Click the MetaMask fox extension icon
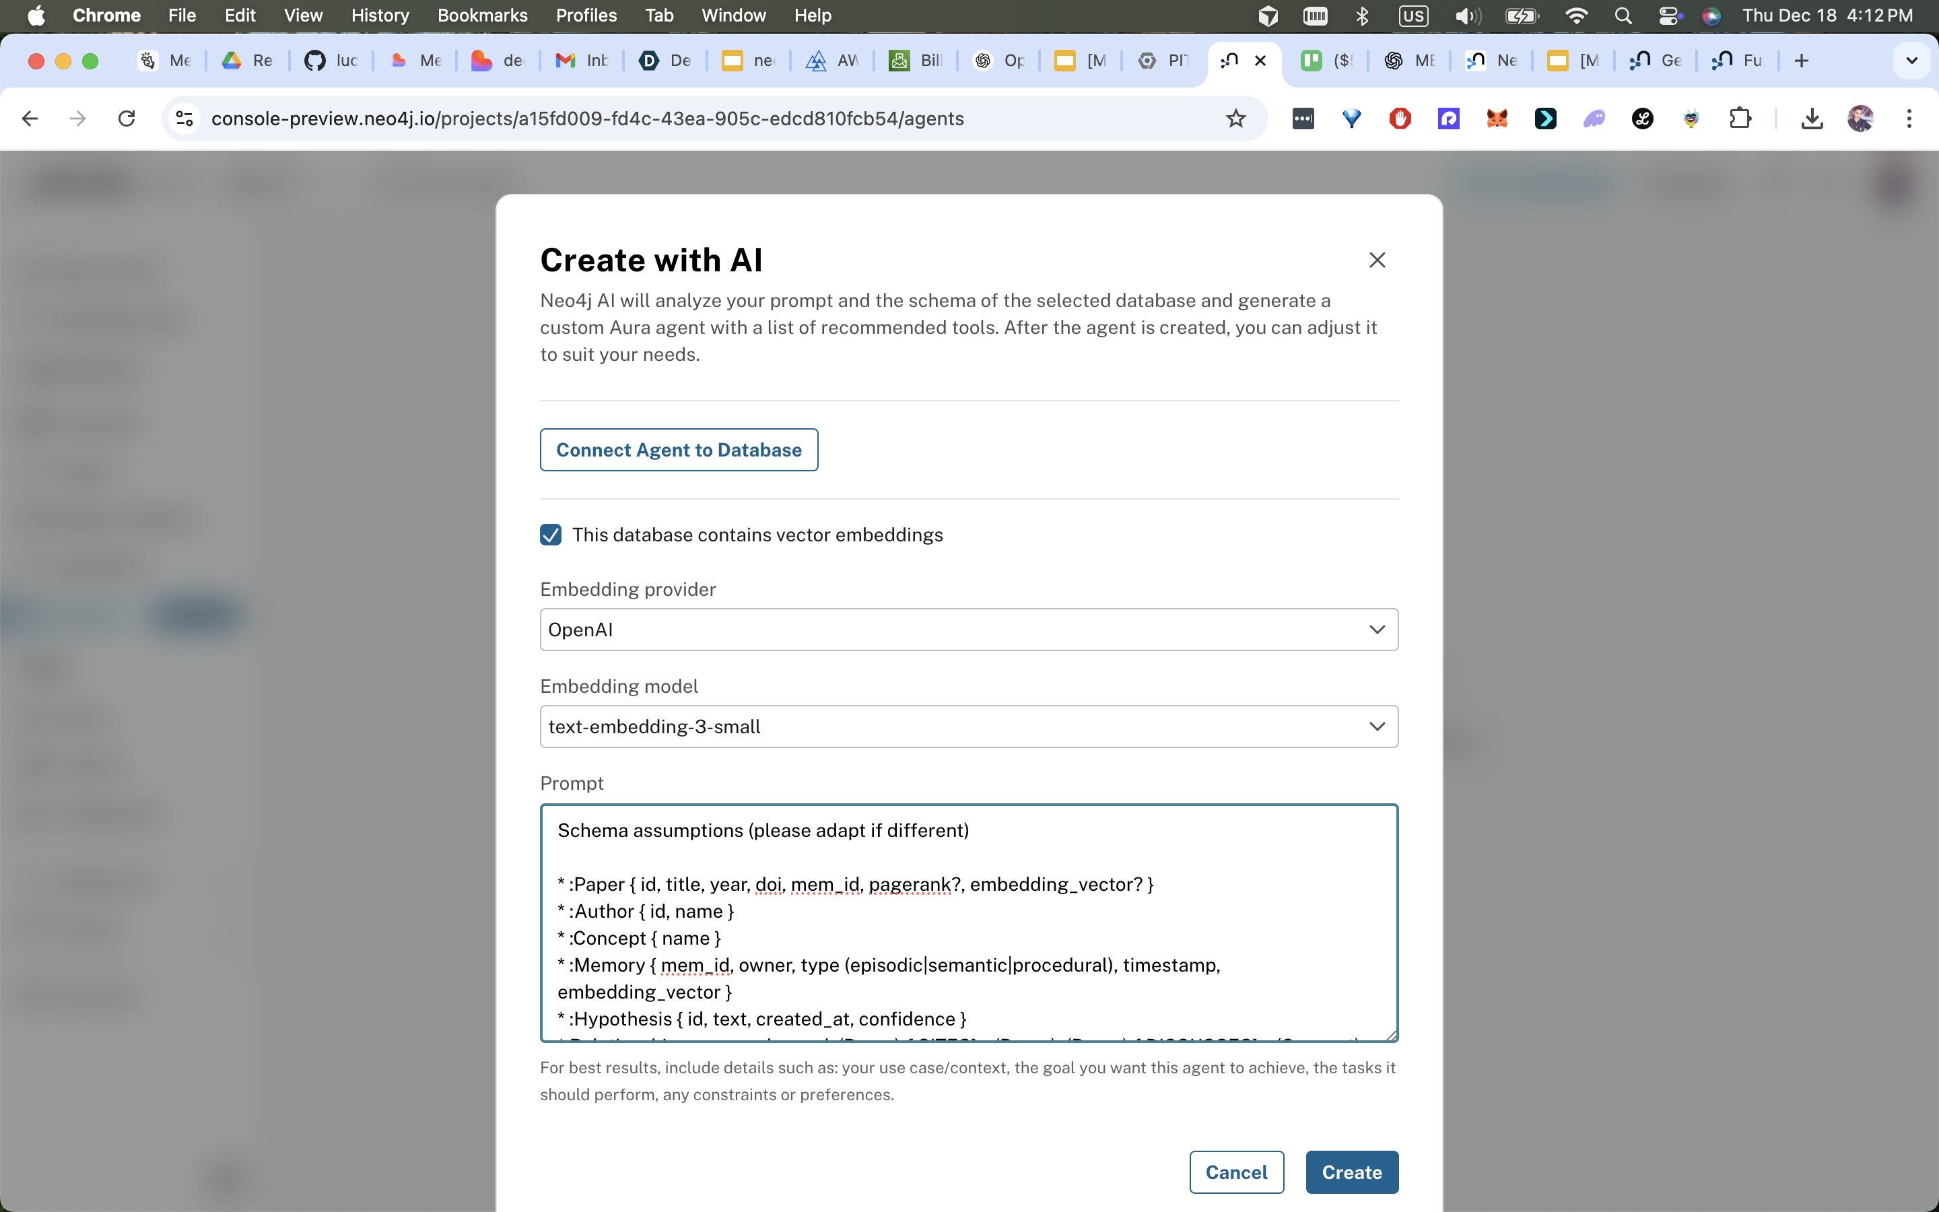 1497,119
